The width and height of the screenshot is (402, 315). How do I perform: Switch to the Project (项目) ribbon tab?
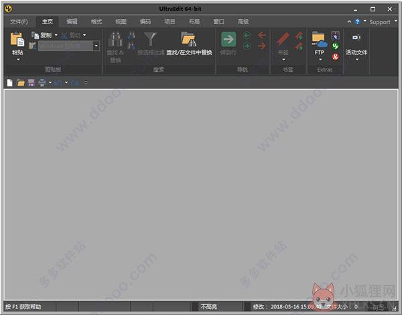coord(170,22)
